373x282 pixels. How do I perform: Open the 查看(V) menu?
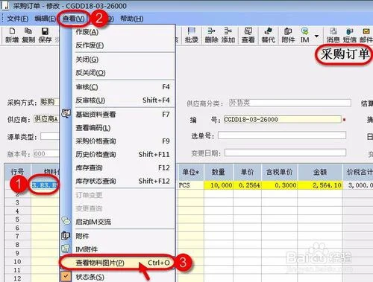(73, 19)
